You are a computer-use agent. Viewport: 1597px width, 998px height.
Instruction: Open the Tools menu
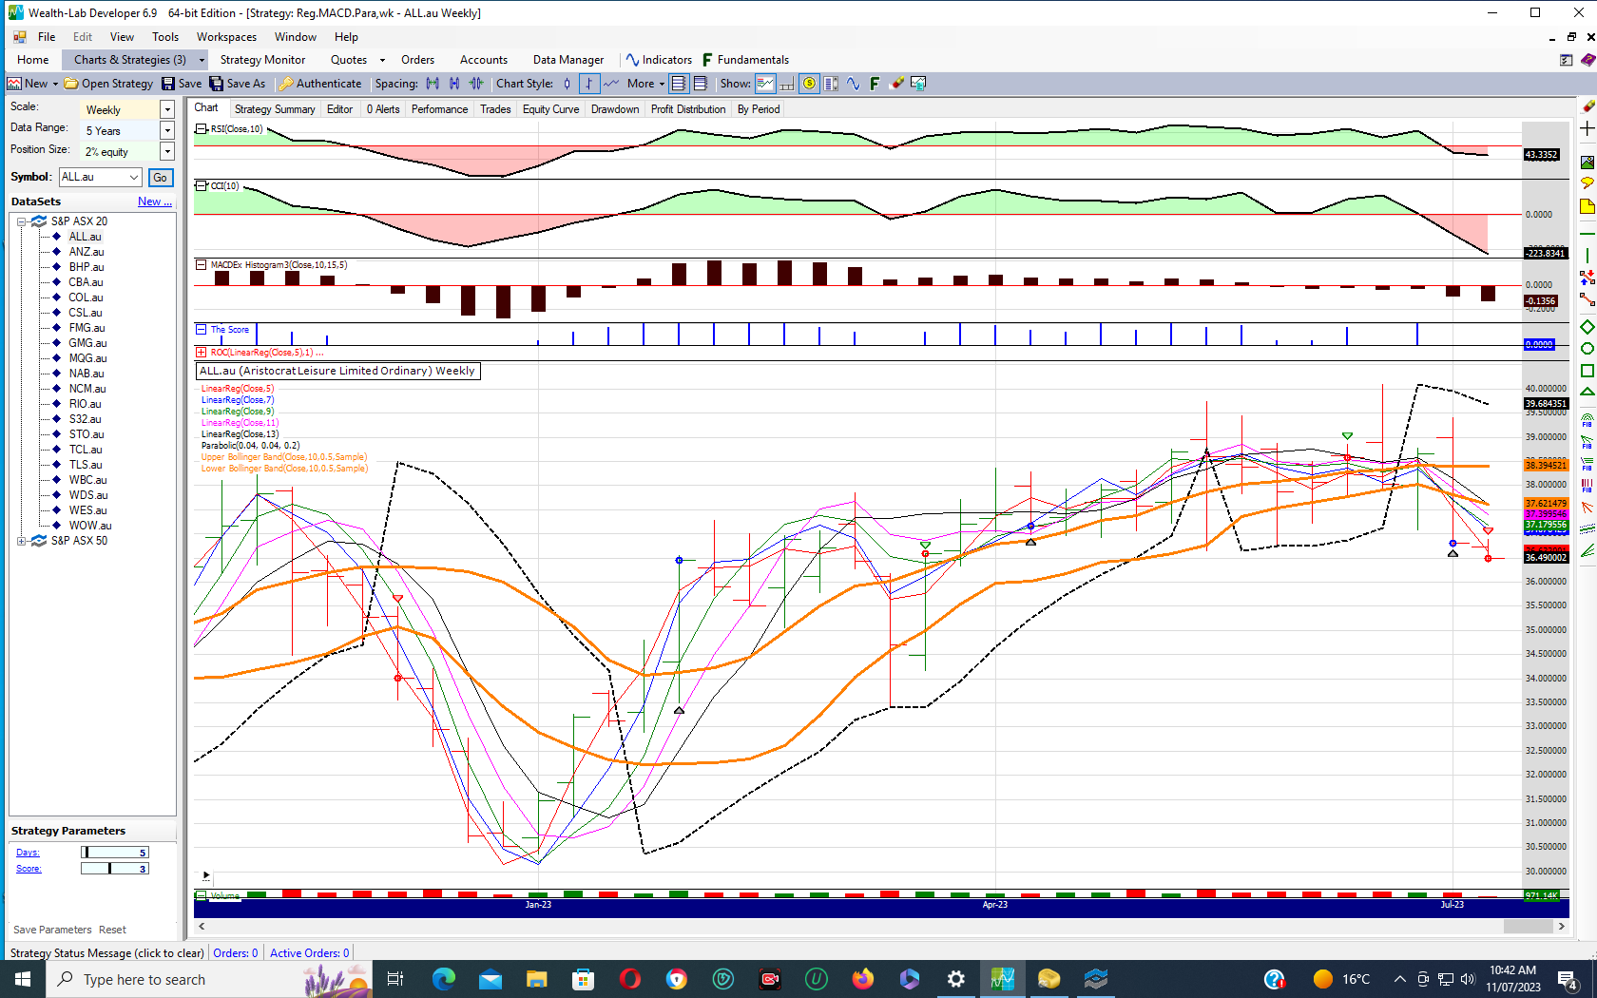click(165, 37)
